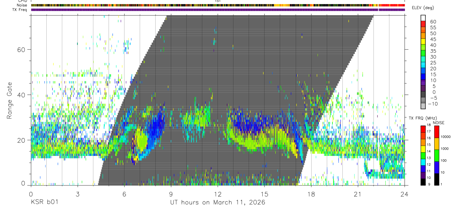This screenshot has height=210, width=455.
Task: Select the 6 tick label on UT hours axis
Action: point(124,194)
